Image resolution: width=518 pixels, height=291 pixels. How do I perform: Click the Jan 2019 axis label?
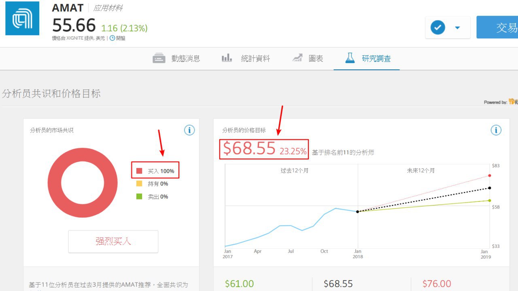tap(486, 254)
